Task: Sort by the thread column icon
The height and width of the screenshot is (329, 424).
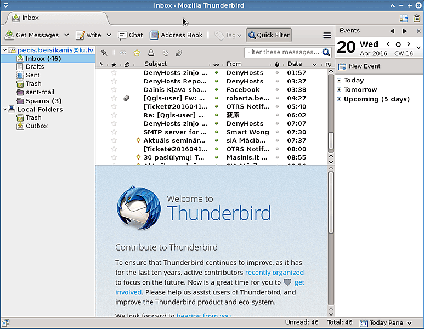Action: tap(101, 64)
